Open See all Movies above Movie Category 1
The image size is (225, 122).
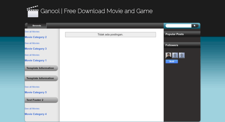32,55
